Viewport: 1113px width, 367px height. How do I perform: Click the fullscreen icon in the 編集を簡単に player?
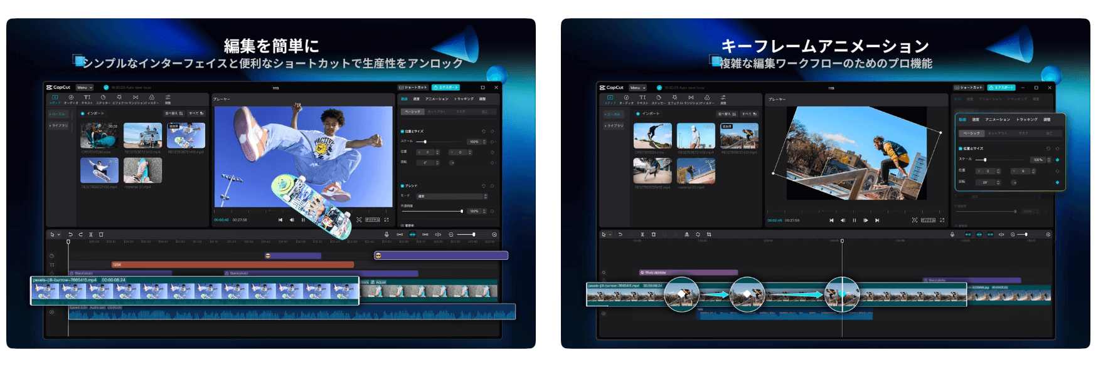[386, 220]
